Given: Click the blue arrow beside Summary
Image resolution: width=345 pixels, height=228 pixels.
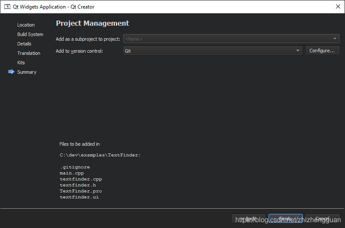Looking at the screenshot, I should pyautogui.click(x=11, y=72).
